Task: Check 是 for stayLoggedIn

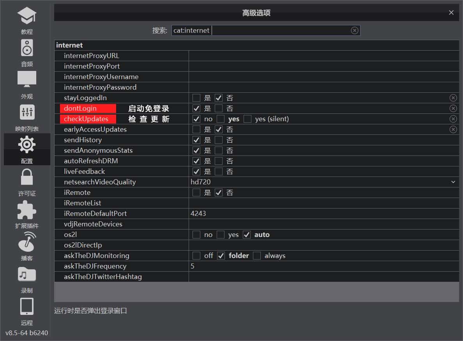Action: pos(196,98)
